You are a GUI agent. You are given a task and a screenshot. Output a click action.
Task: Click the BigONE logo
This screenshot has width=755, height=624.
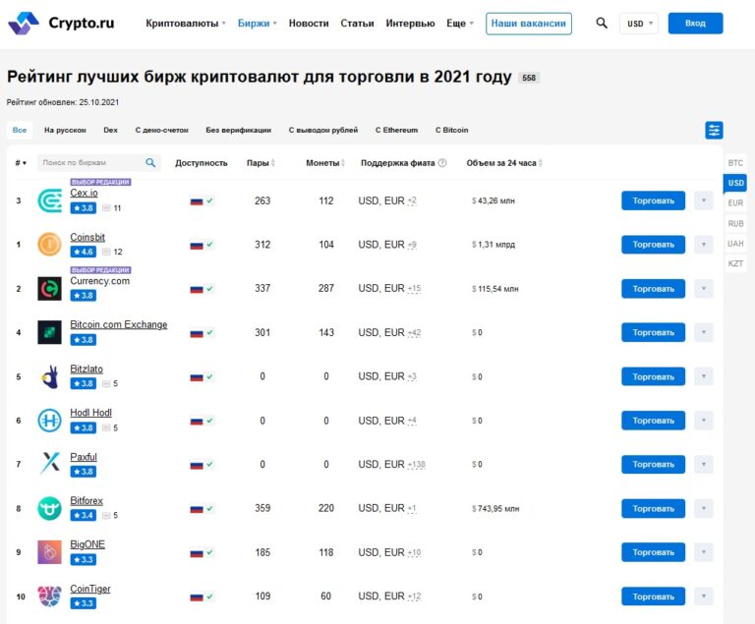(x=49, y=552)
